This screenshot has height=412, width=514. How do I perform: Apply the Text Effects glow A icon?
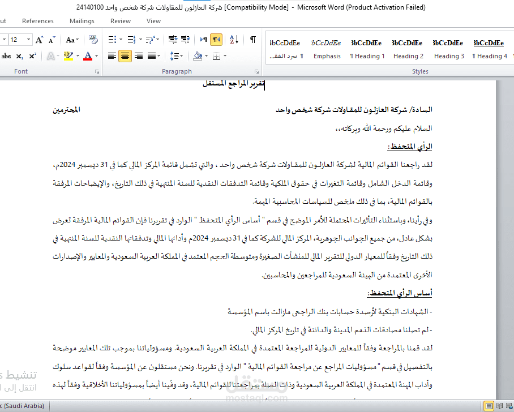click(50, 56)
